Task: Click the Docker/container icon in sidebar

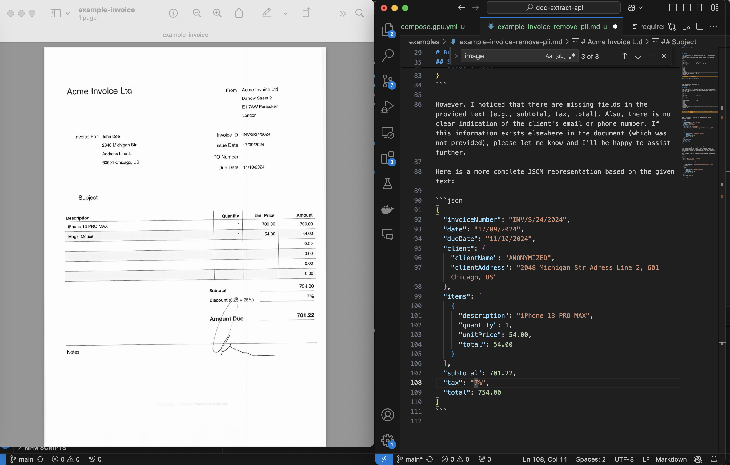Action: [x=387, y=209]
